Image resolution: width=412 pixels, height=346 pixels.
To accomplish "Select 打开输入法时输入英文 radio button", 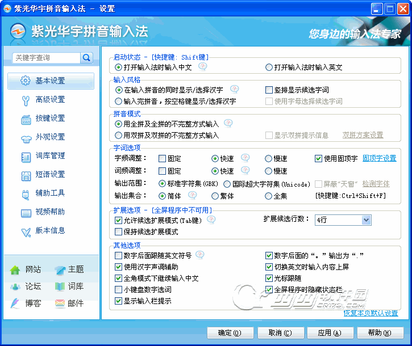I will pos(269,67).
